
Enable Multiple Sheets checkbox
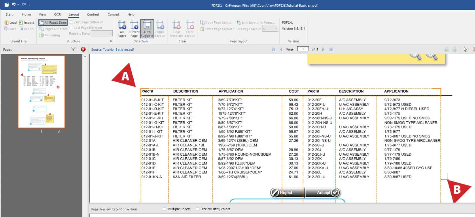[164, 209]
